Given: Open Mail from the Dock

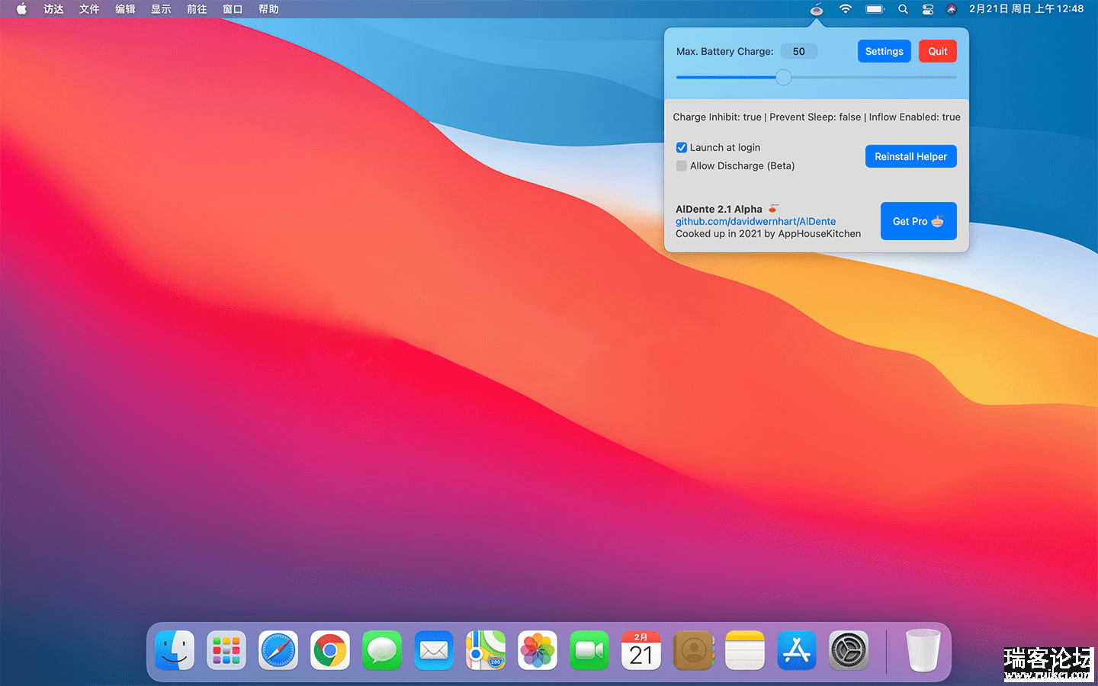Looking at the screenshot, I should coord(434,650).
